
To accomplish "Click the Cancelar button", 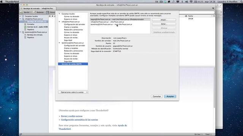I will 157,96.
